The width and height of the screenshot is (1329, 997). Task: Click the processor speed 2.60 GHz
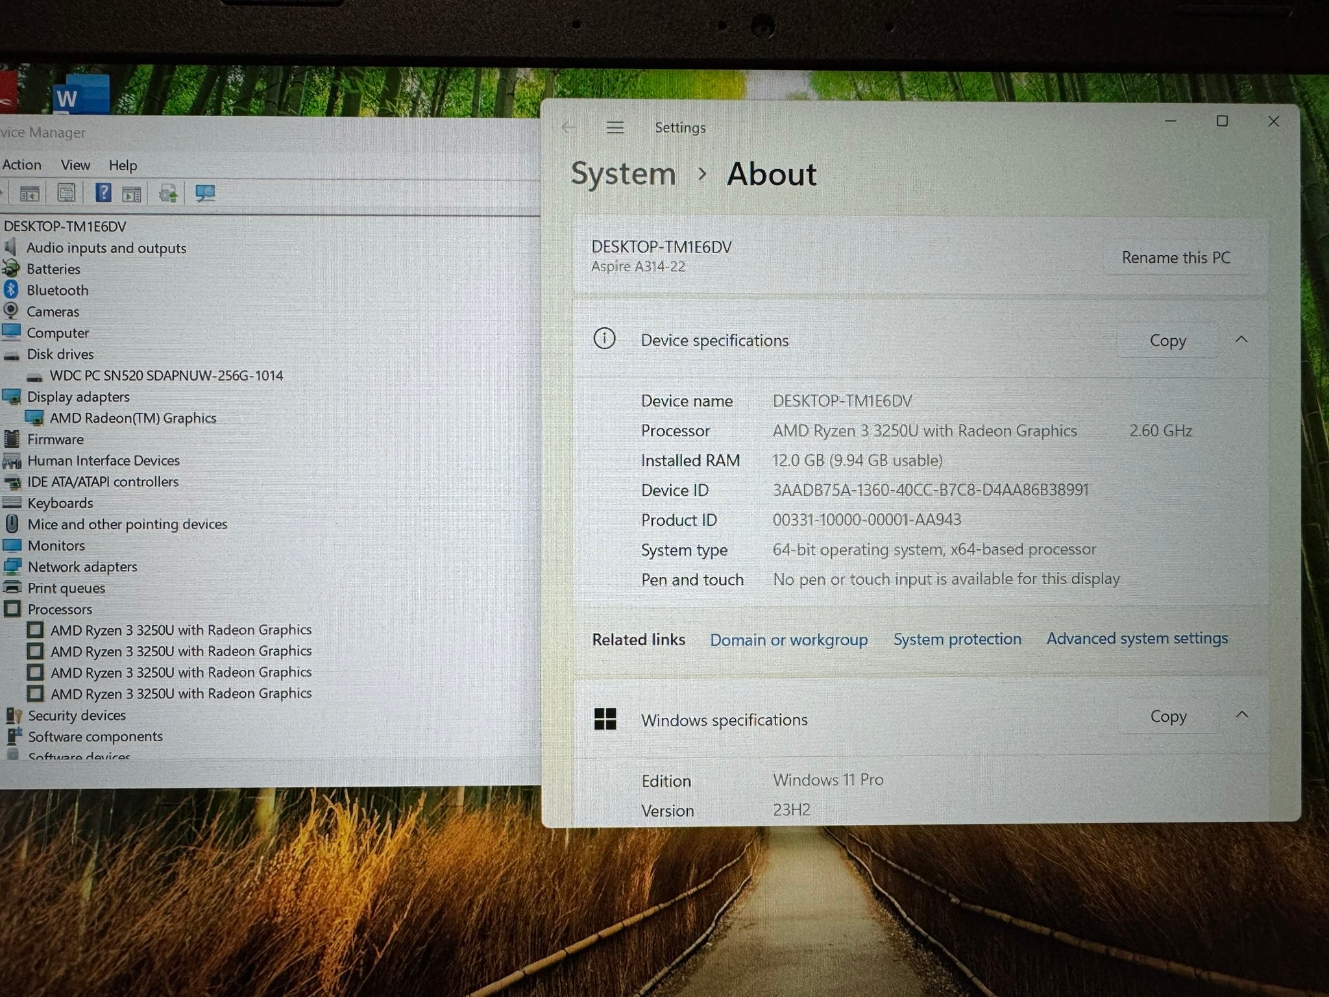click(1160, 431)
